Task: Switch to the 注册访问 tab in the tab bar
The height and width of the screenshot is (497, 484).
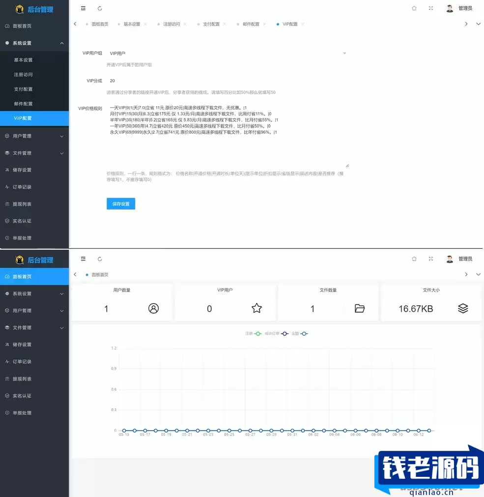Action: pos(171,24)
